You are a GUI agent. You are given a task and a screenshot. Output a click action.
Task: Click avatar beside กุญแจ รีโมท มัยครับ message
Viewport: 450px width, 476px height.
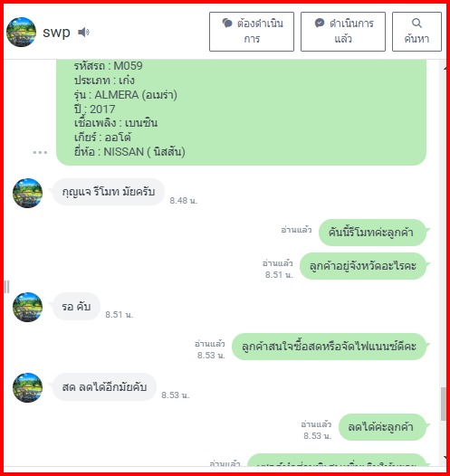28,193
